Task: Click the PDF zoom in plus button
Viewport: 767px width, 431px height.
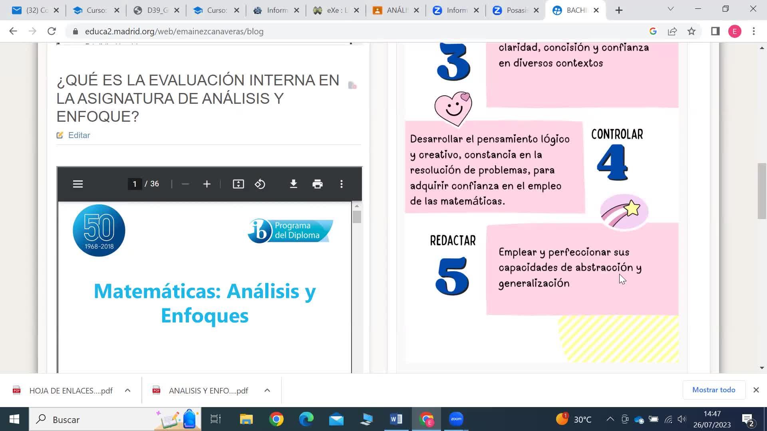Action: (x=207, y=184)
